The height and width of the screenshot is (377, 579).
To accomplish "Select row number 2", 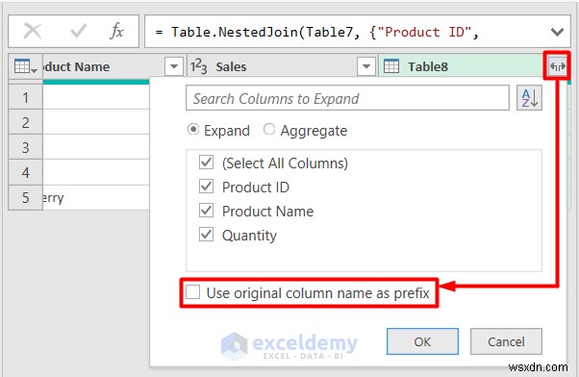I will (25, 122).
